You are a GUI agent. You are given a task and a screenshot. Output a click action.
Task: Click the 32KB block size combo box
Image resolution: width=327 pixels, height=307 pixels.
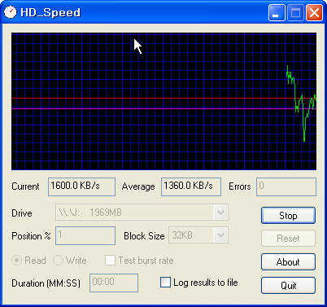tap(198, 235)
